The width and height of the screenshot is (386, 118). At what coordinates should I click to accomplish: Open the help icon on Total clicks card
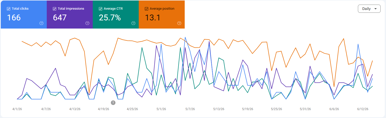(41, 23)
